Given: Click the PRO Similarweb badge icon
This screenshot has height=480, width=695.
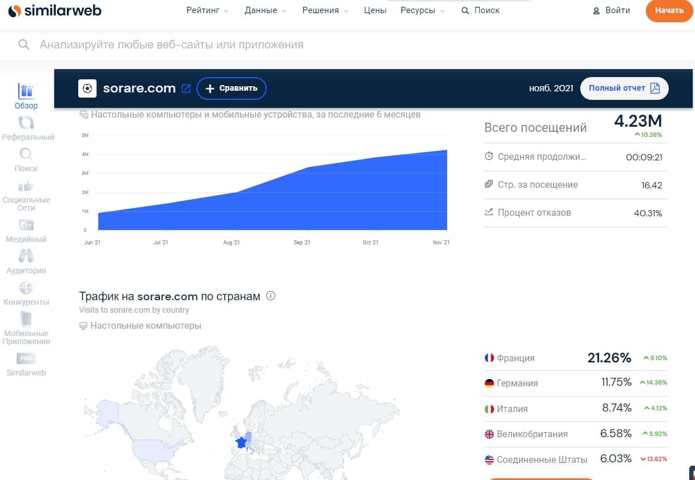Looking at the screenshot, I should click(26, 358).
